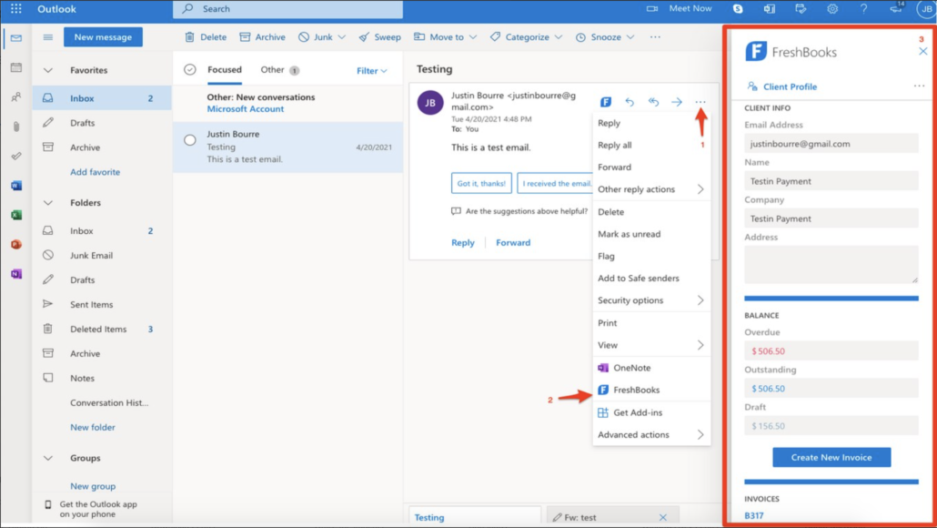Toggle the hamburger navigation pane button
The width and height of the screenshot is (937, 528).
(x=48, y=37)
